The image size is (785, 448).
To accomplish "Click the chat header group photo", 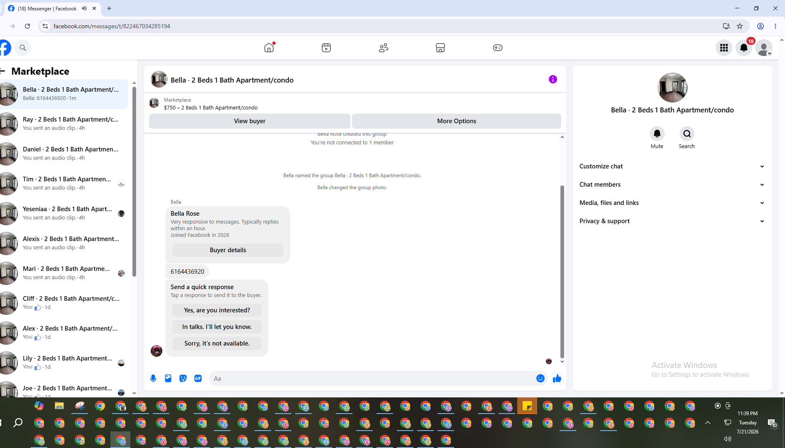I will [x=159, y=79].
